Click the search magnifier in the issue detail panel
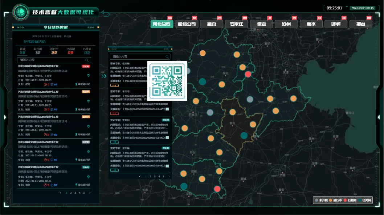 (x=167, y=57)
